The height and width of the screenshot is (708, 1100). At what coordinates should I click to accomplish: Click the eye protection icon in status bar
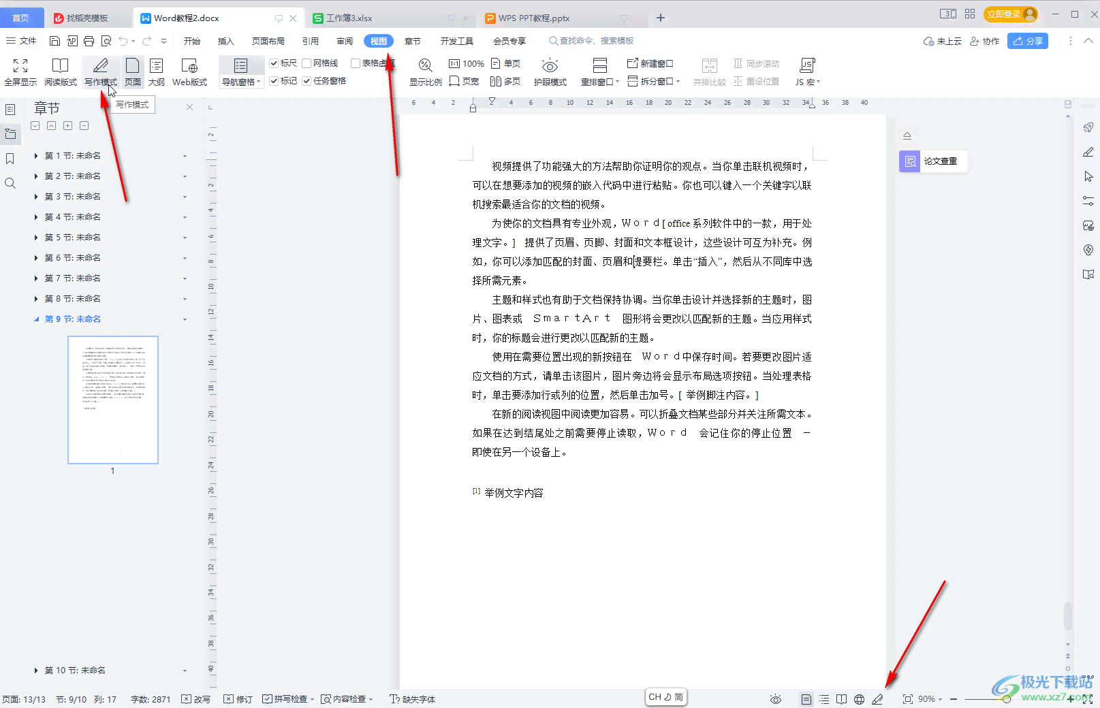pos(775,699)
